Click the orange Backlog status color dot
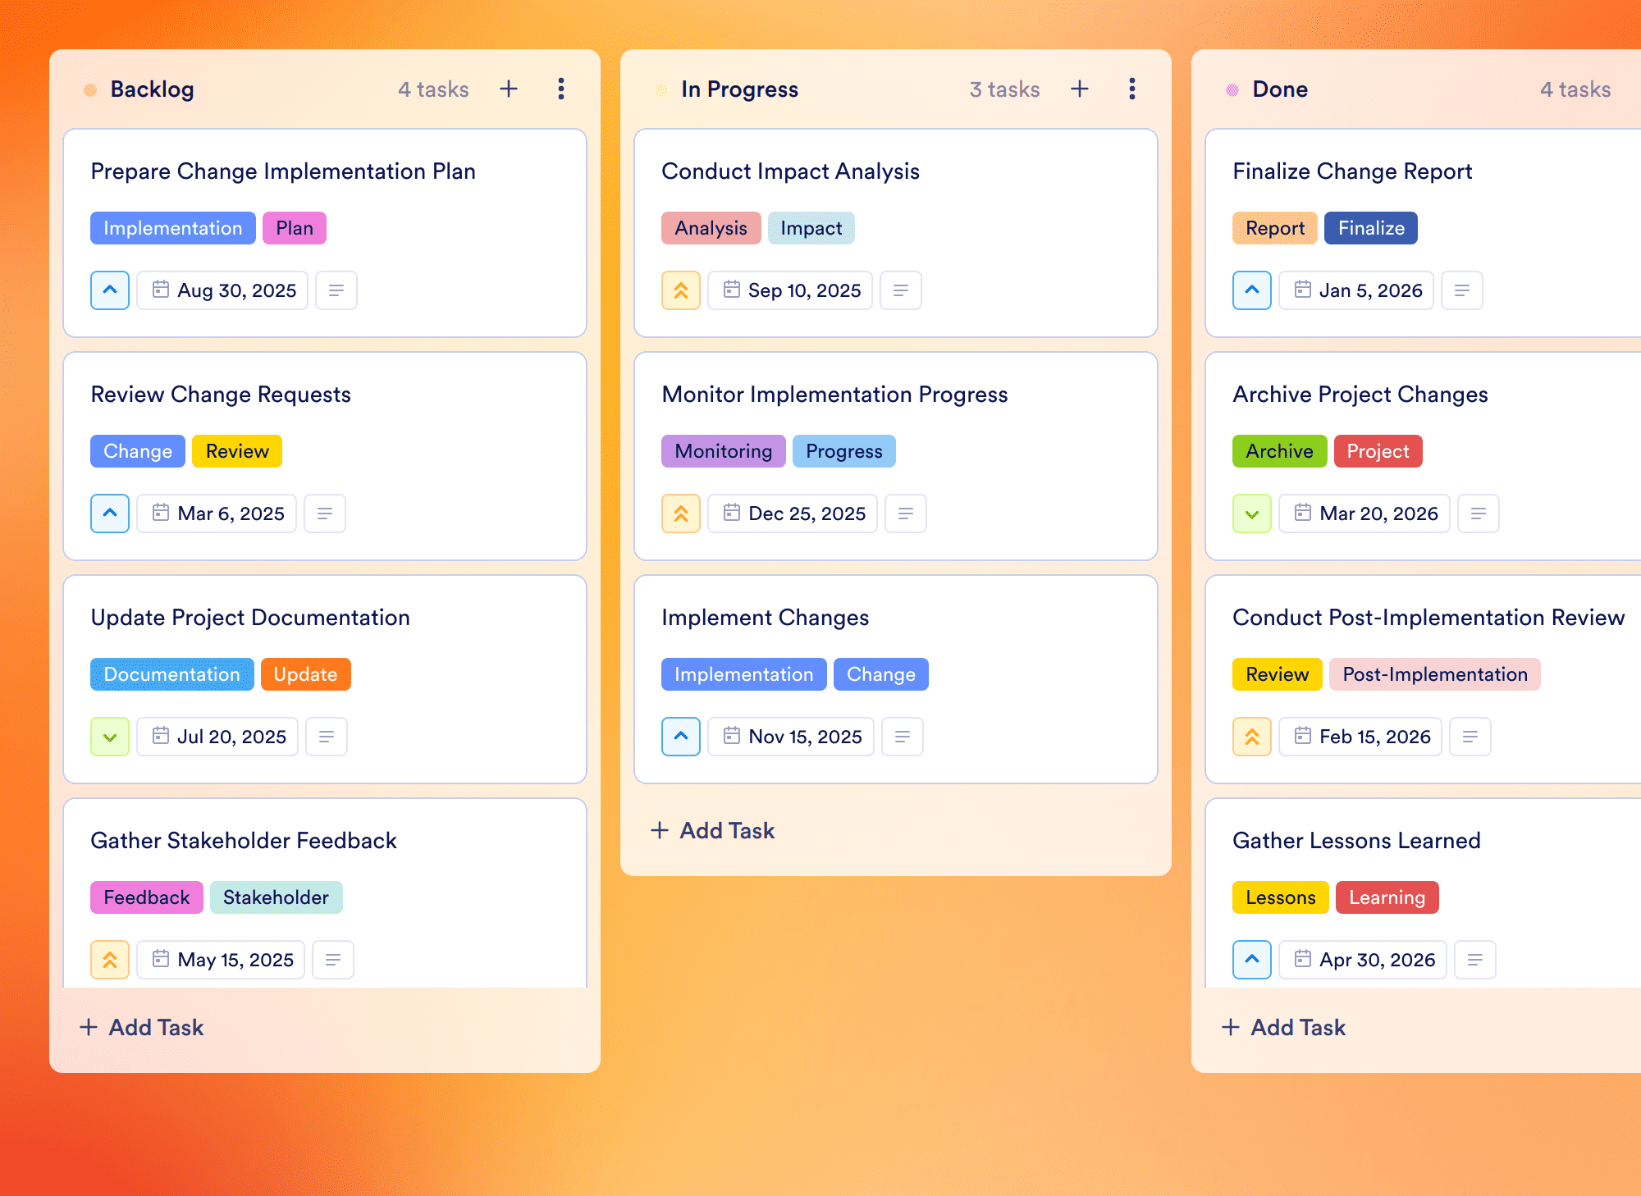 click(90, 89)
